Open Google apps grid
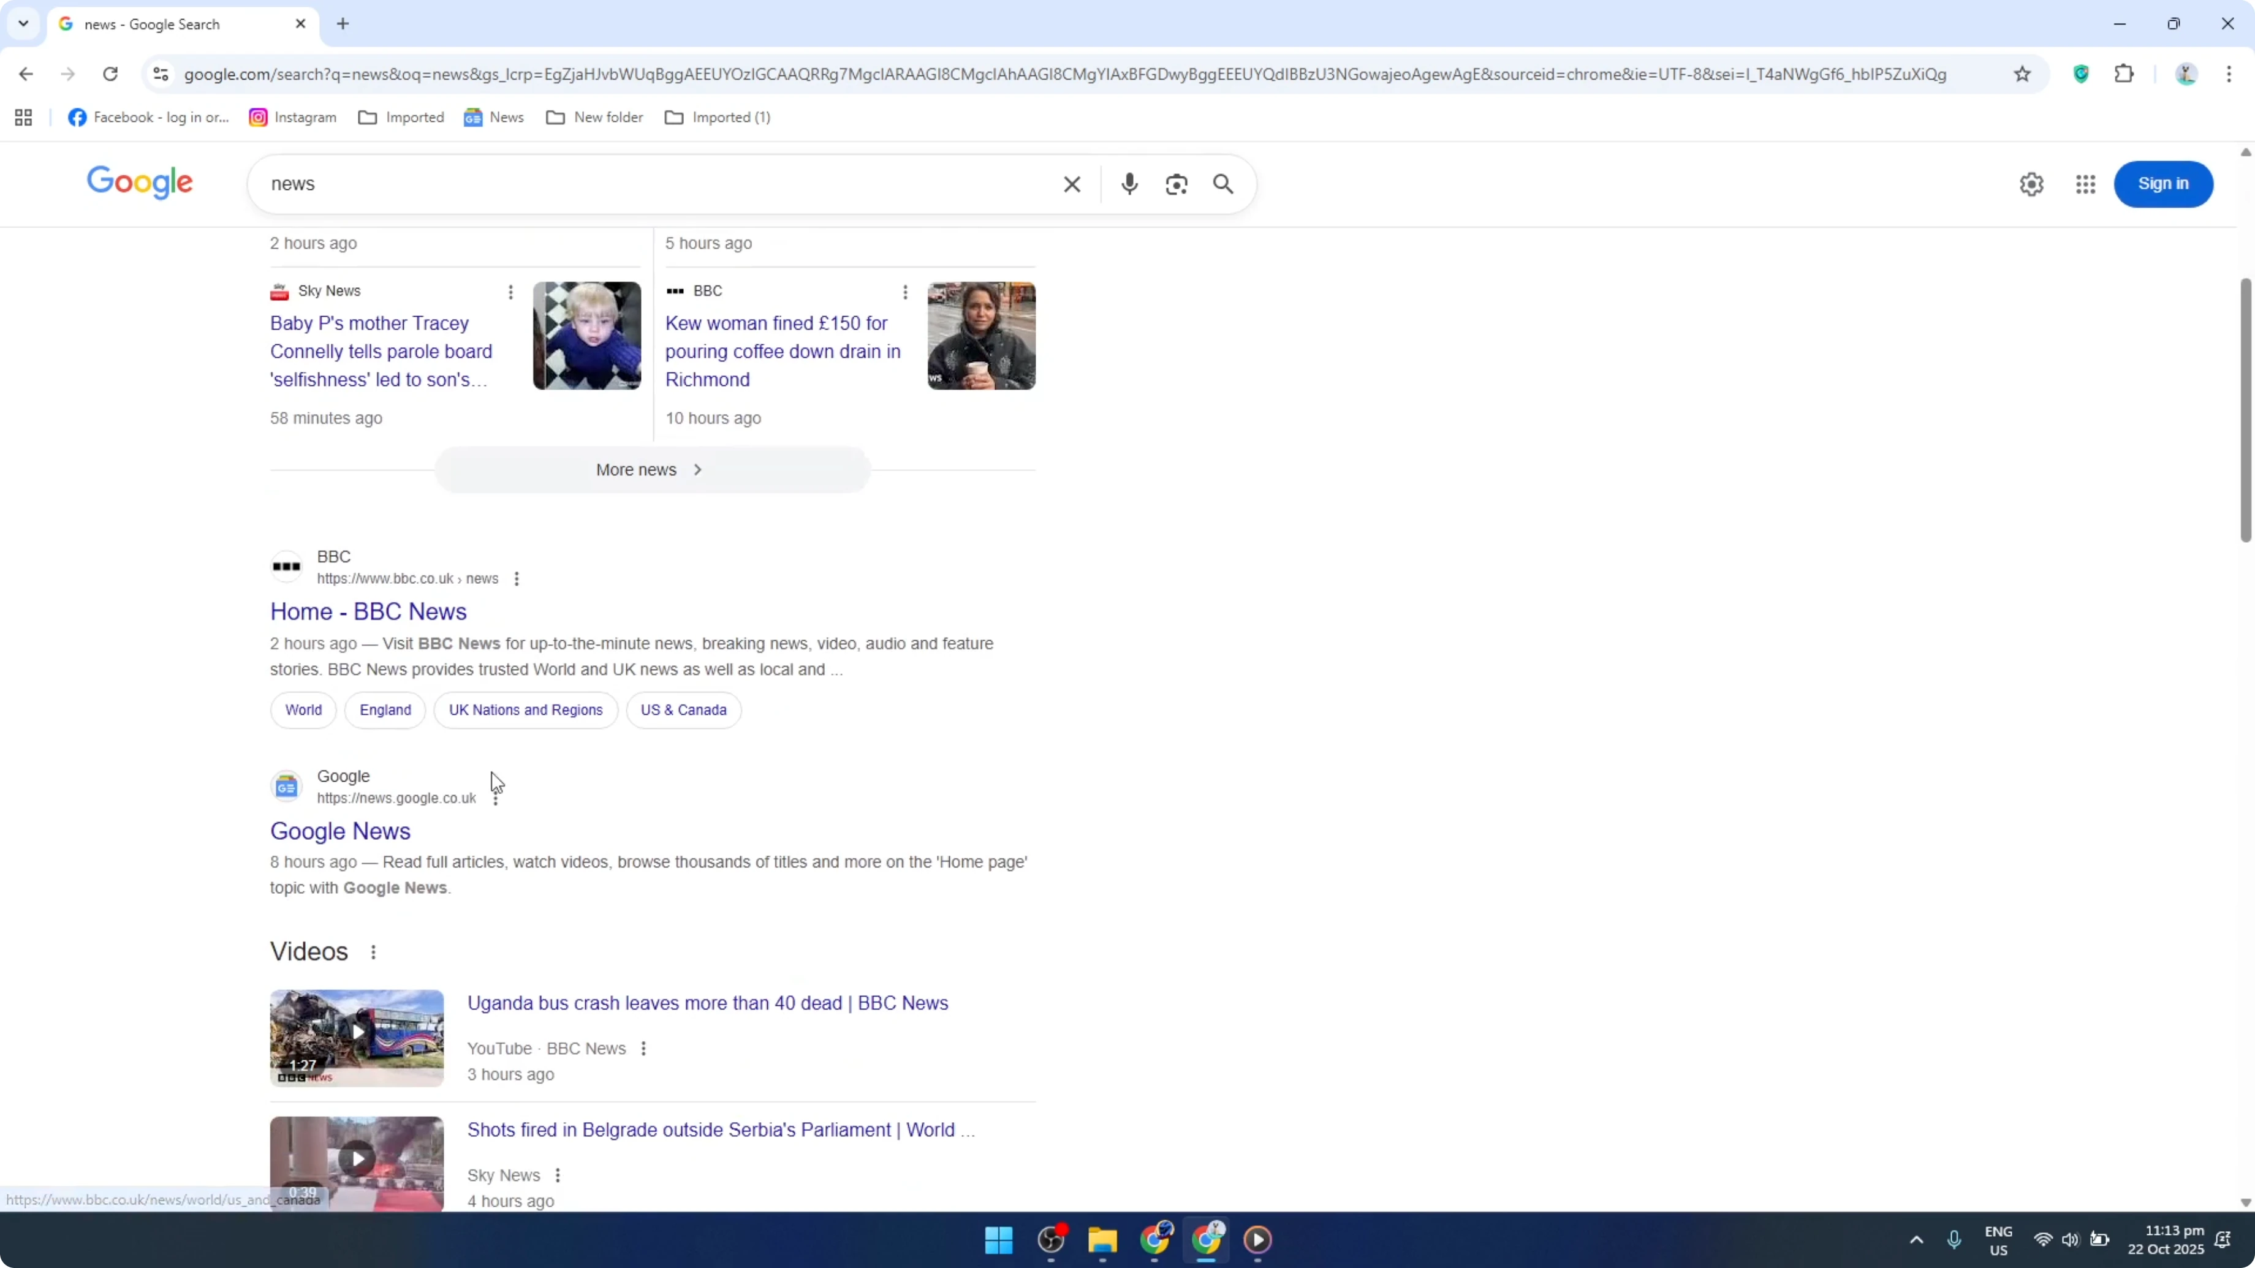2255x1268 pixels. click(2085, 184)
